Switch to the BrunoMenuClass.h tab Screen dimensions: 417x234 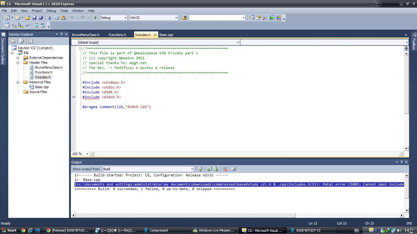[x=86, y=35]
